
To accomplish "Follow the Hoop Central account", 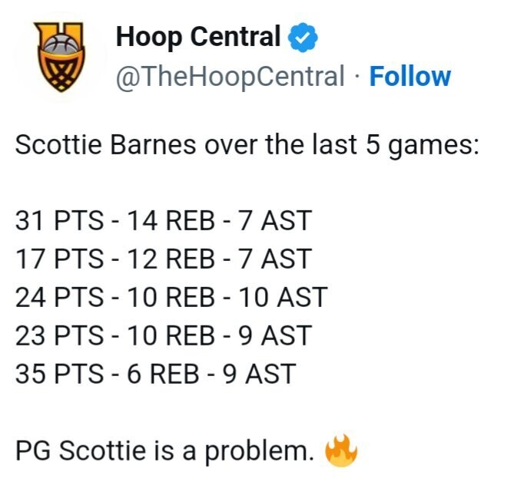I will tap(409, 76).
